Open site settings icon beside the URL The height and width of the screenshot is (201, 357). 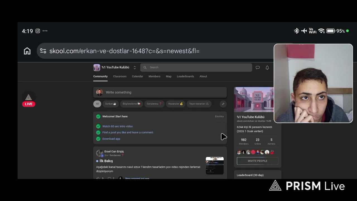point(43,51)
